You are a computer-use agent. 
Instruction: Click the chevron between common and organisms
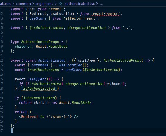33,4
